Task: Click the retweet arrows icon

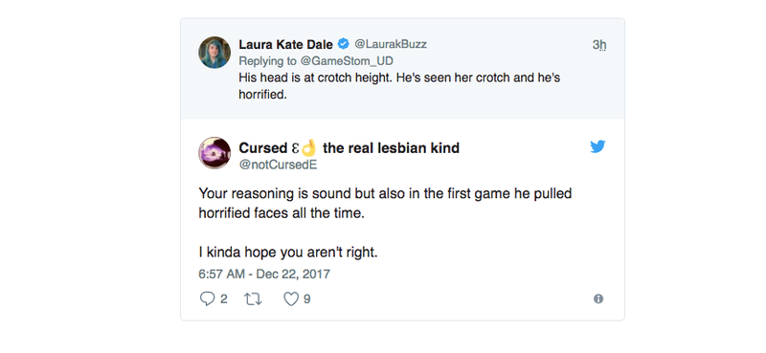Action: click(253, 298)
